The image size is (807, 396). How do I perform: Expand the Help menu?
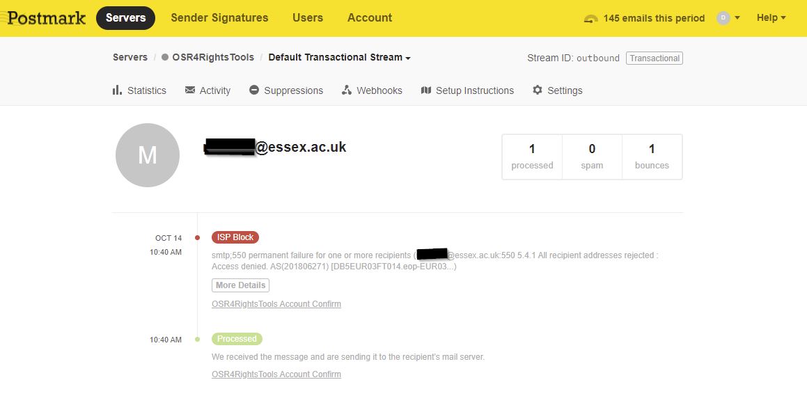click(x=771, y=18)
